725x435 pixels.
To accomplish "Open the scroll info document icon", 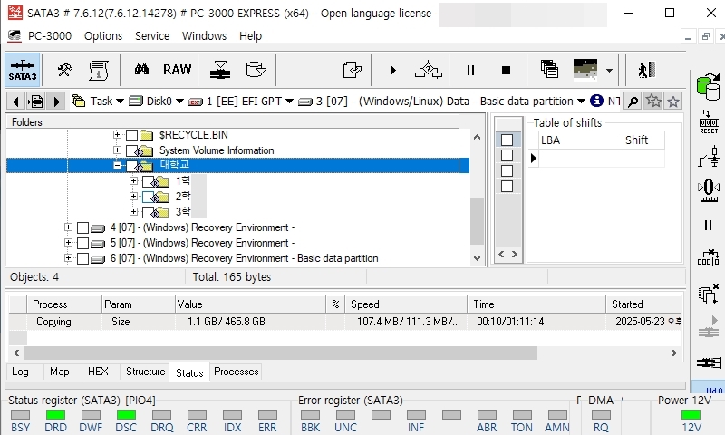I will point(99,71).
